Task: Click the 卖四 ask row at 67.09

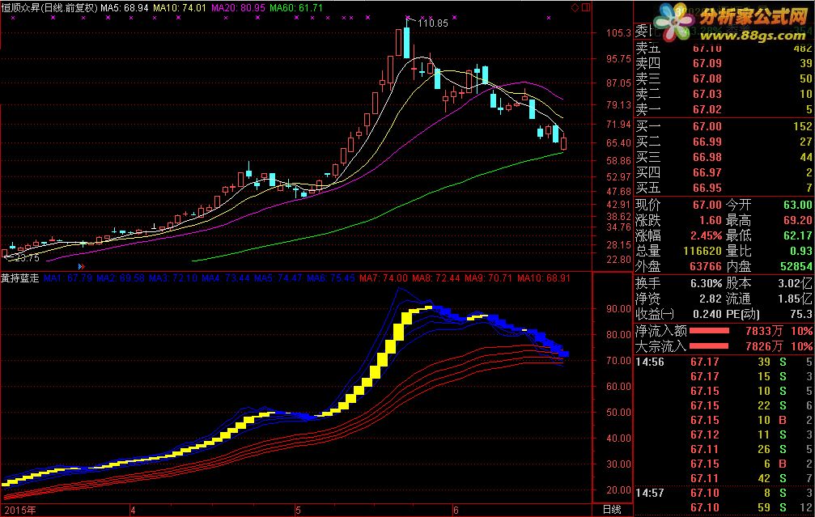Action: pyautogui.click(x=724, y=63)
